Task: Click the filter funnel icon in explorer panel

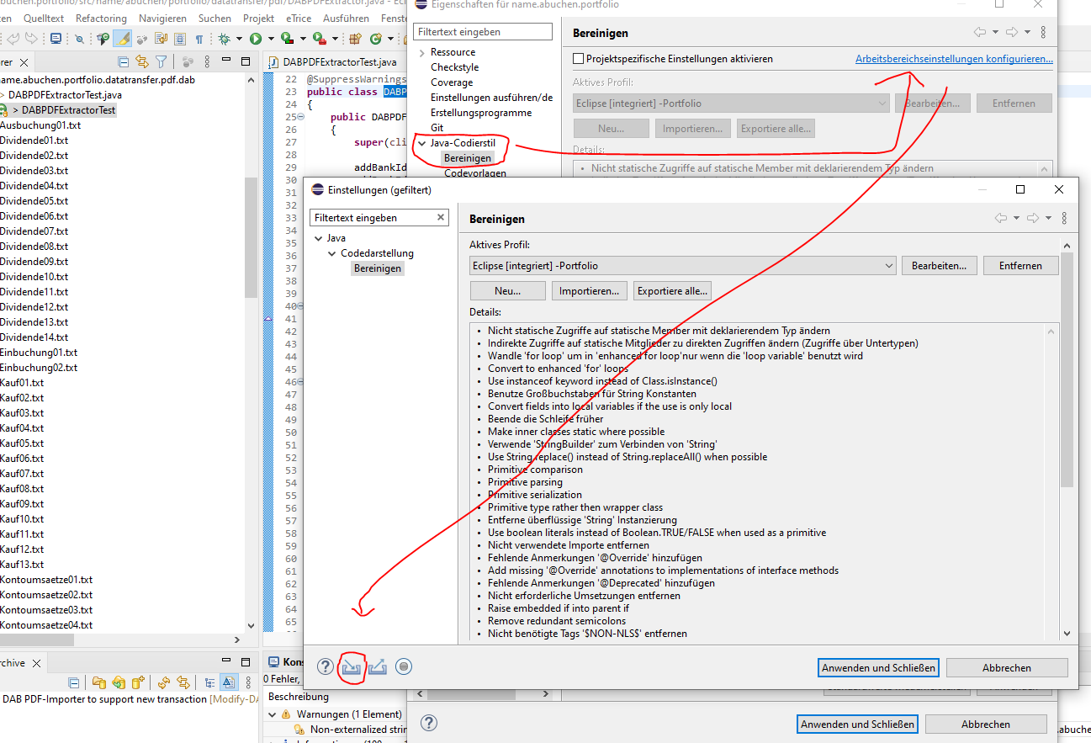Action: 161,61
